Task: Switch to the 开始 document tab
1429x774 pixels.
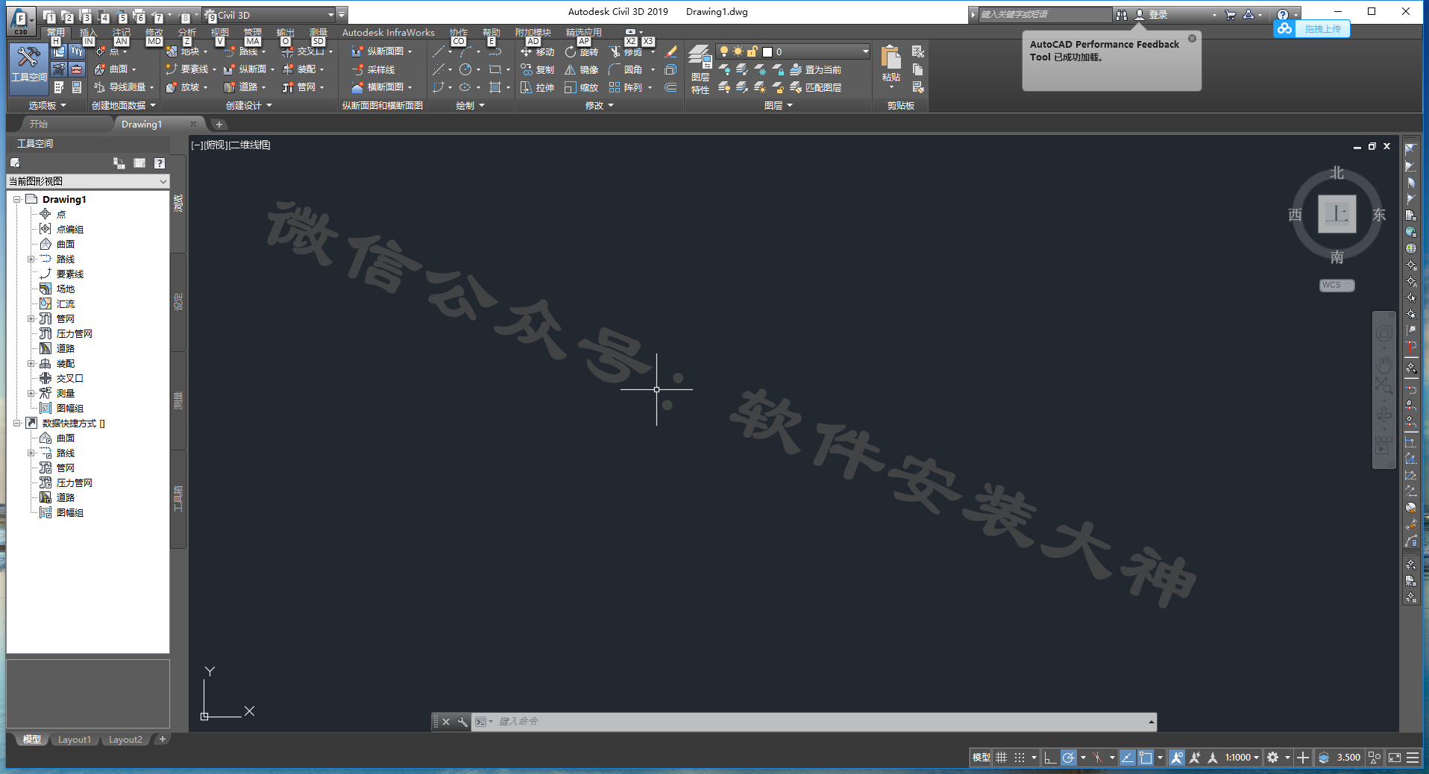Action: [39, 124]
